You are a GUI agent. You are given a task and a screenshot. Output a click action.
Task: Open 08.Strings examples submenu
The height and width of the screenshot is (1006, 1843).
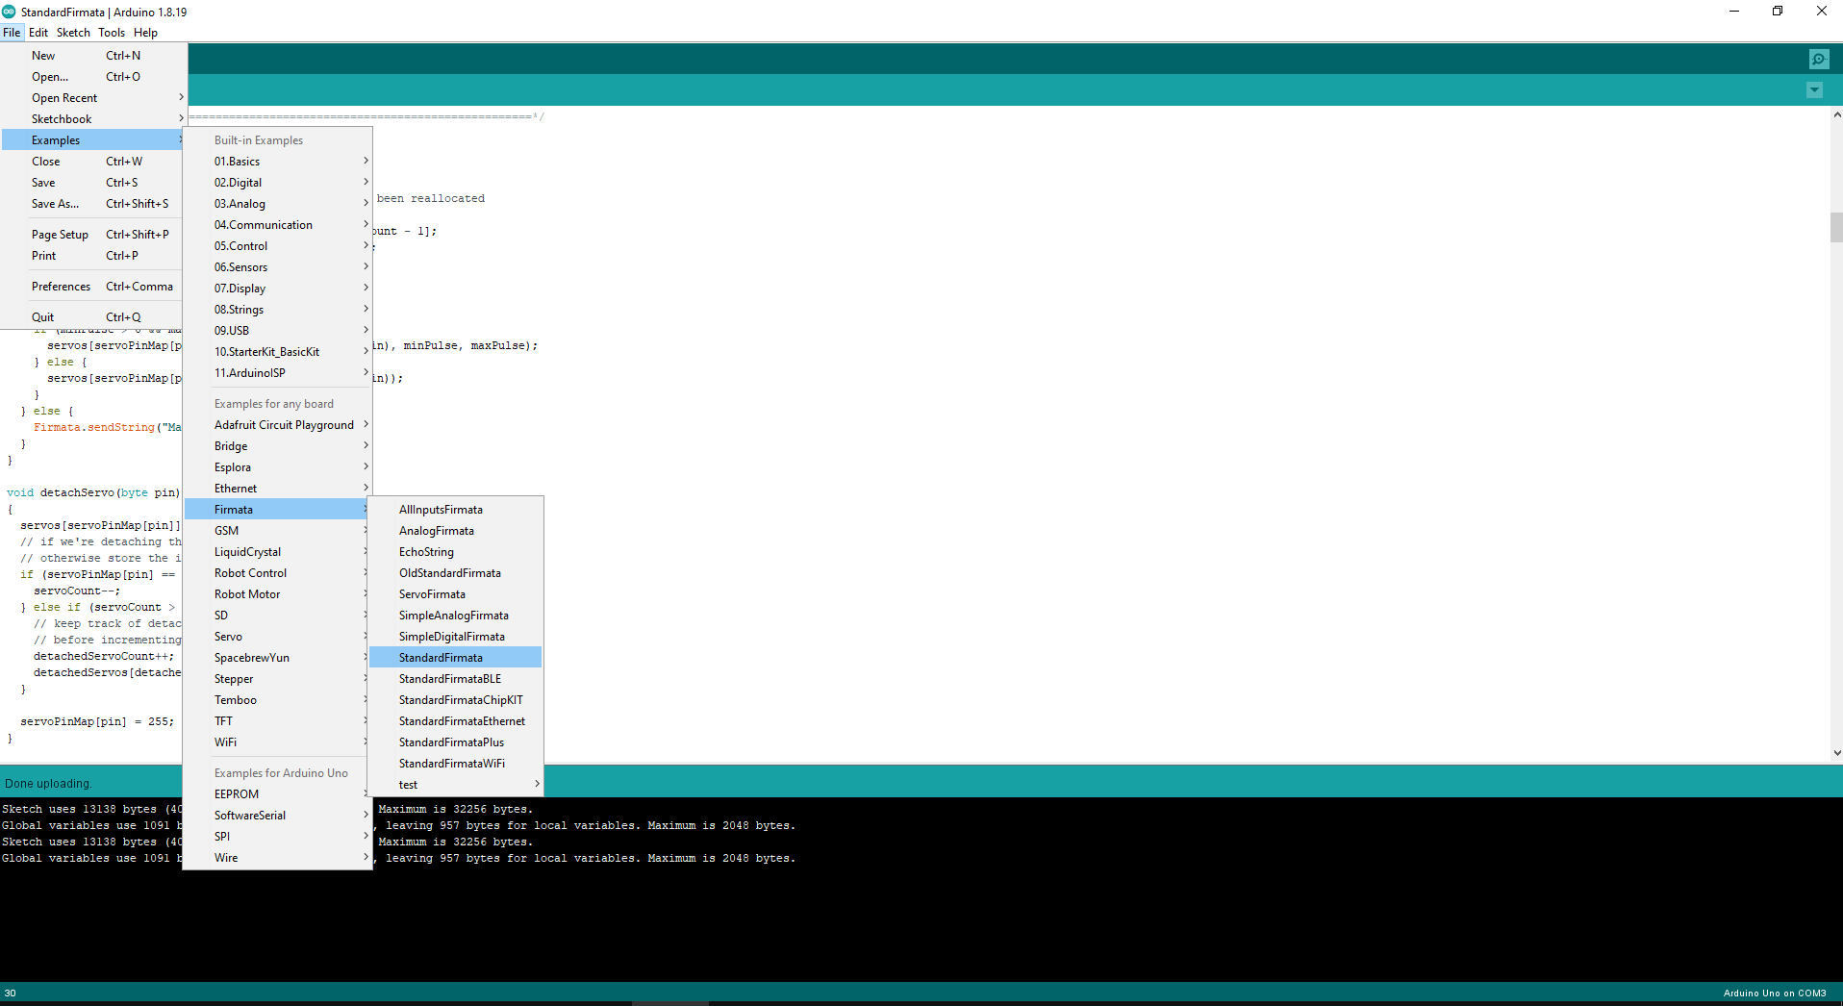tap(277, 310)
